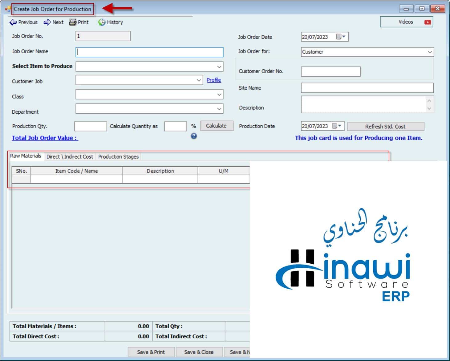Click the Total Materials / Items label

tap(44, 326)
